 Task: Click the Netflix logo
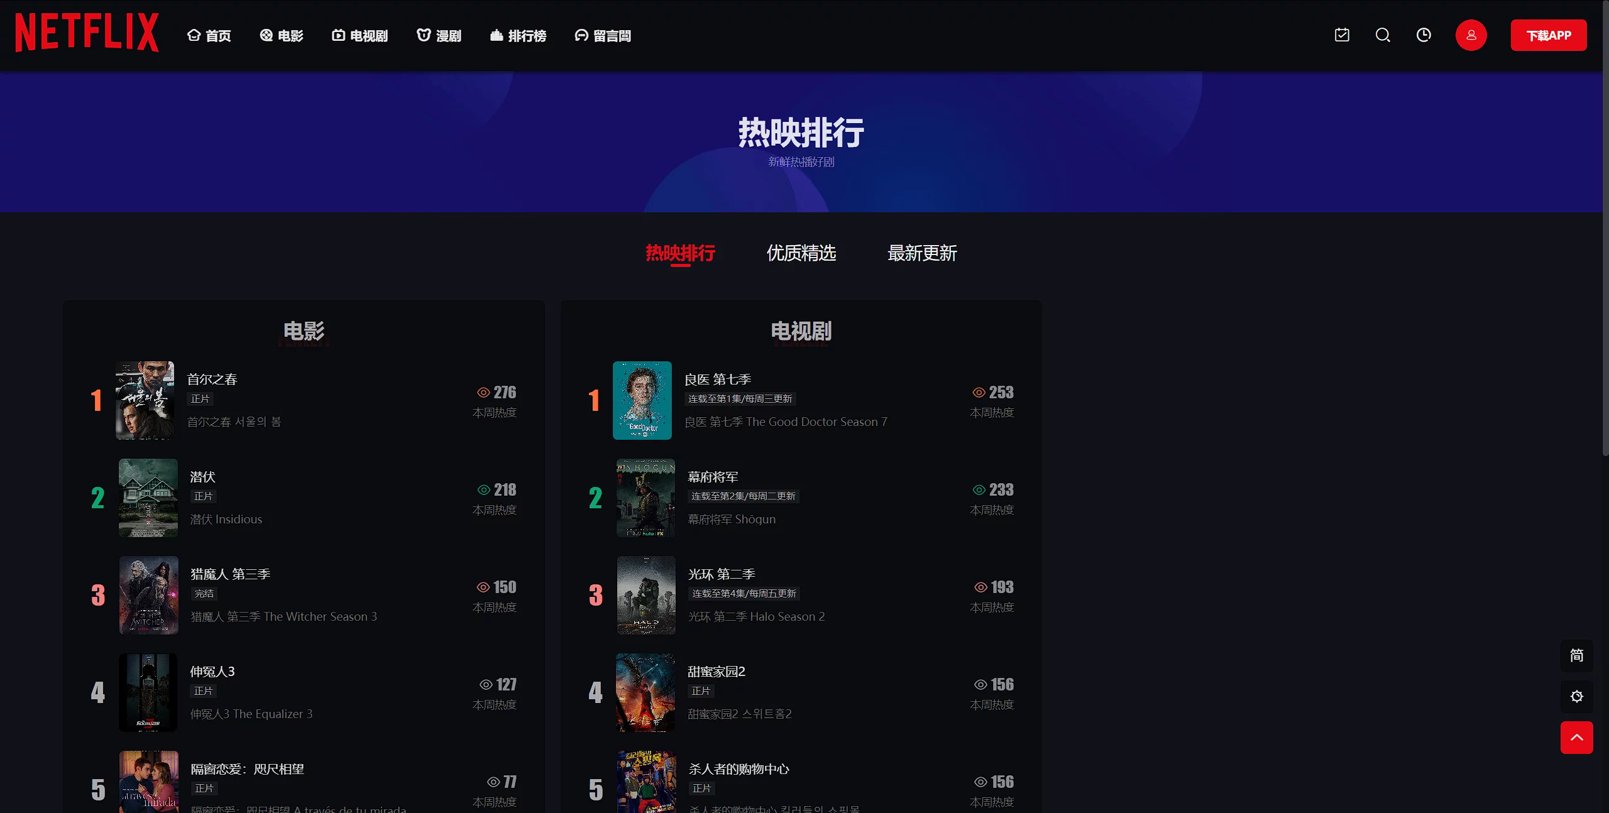coord(87,33)
